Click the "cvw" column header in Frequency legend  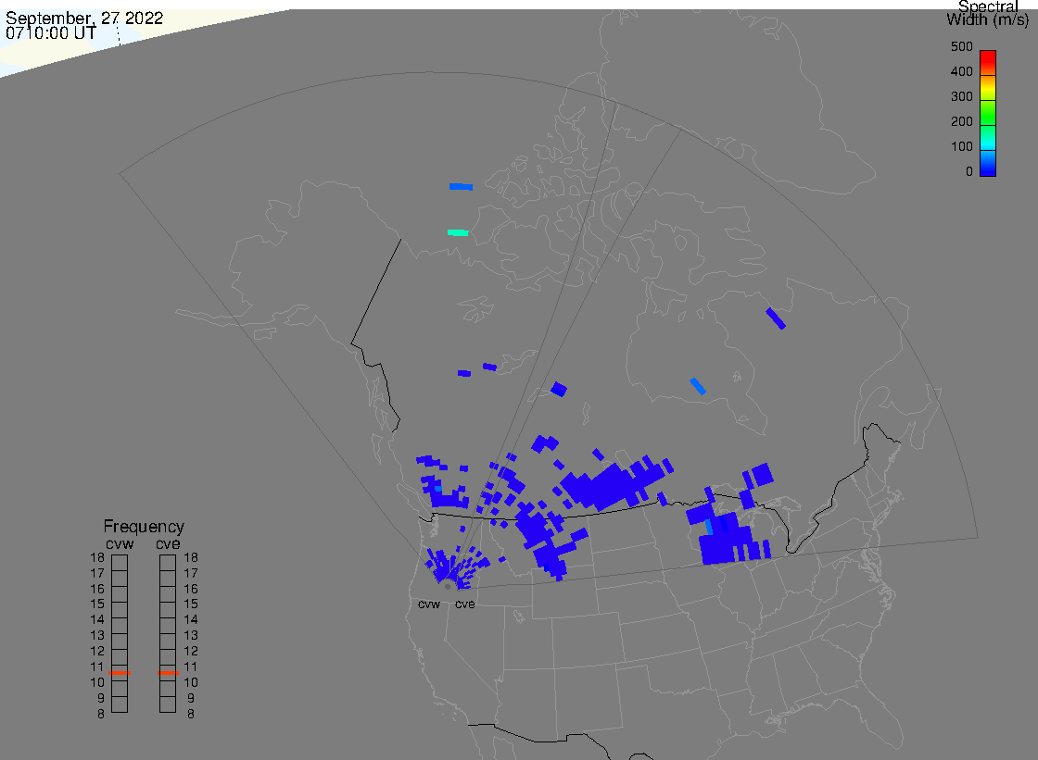point(120,544)
